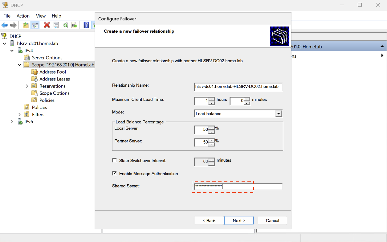Click the blue Help question mark icon

86,25
